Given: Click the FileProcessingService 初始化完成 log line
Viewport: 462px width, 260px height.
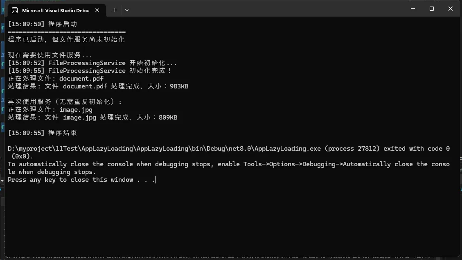Looking at the screenshot, I should pos(90,71).
